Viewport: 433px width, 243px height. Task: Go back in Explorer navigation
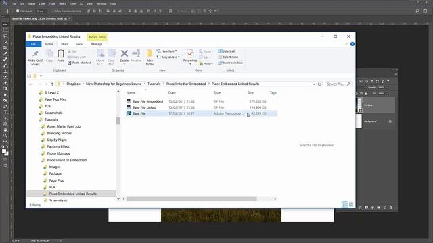point(31,84)
